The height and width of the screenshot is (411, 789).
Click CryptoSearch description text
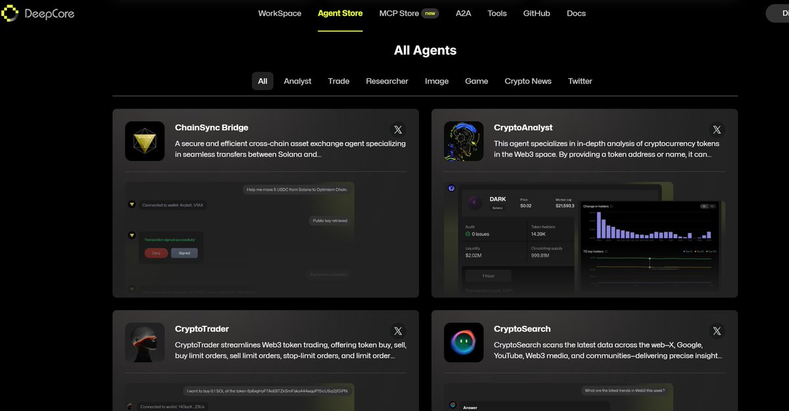pyautogui.click(x=608, y=350)
